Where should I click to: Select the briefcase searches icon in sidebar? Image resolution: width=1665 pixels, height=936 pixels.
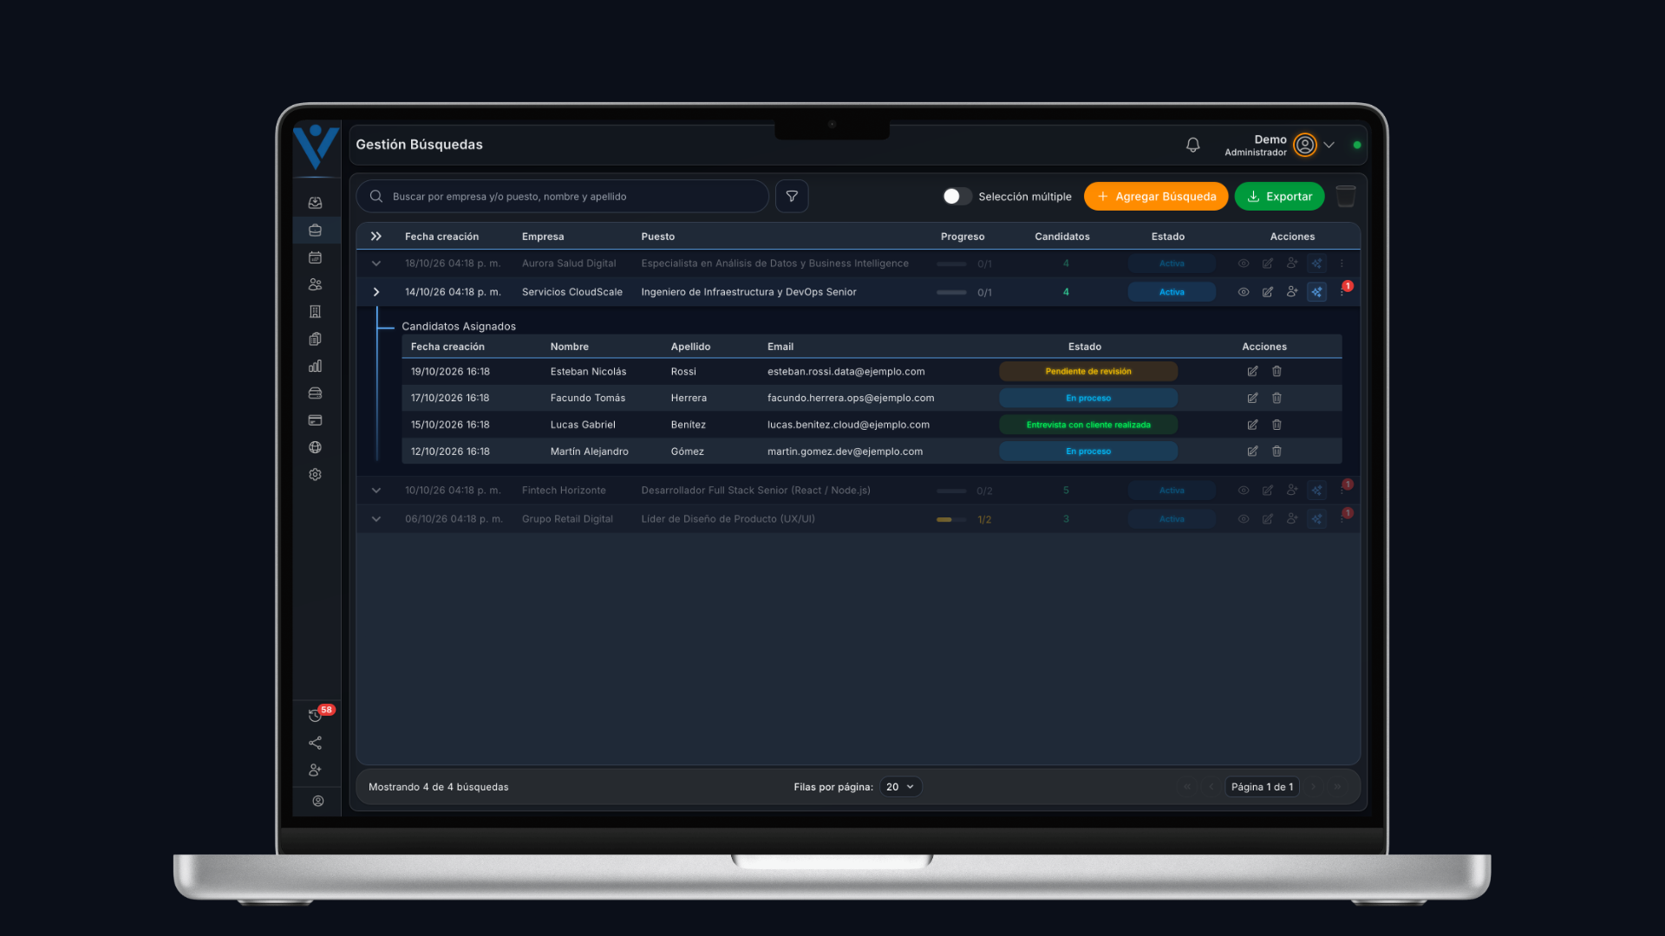click(x=315, y=231)
